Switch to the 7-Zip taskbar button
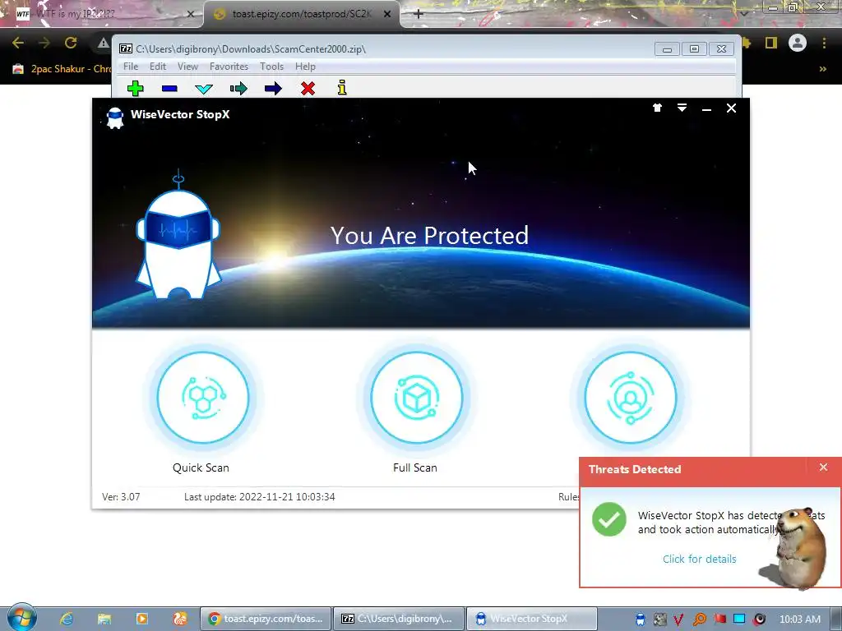The image size is (842, 631). [398, 619]
